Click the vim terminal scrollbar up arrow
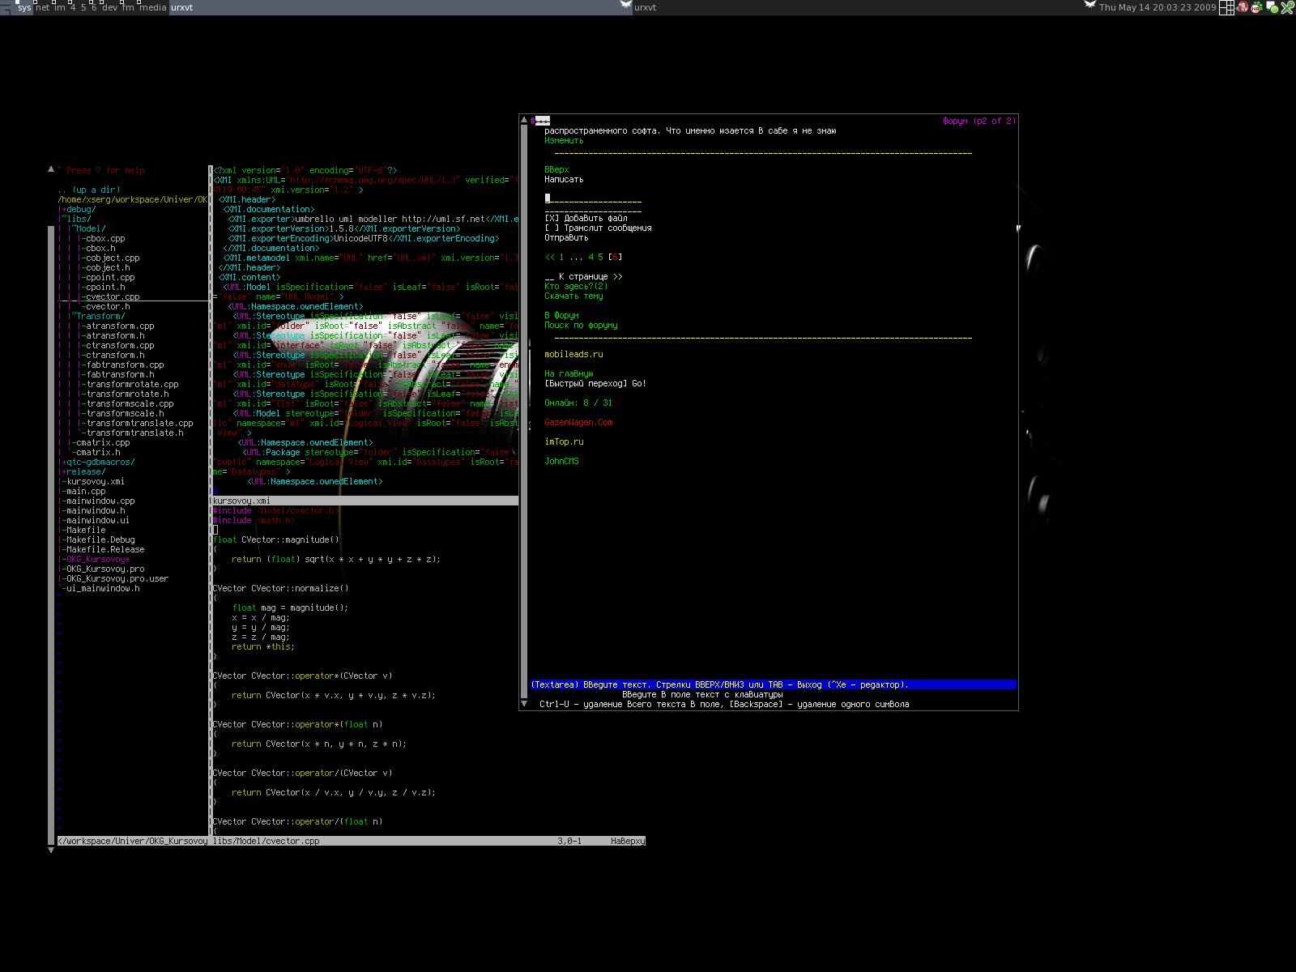 [x=51, y=169]
